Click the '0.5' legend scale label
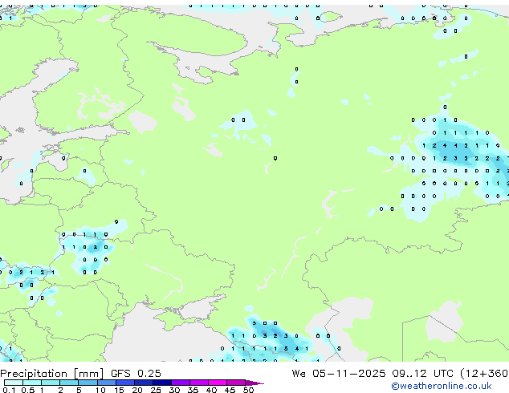The image size is (509, 393). (x=28, y=390)
